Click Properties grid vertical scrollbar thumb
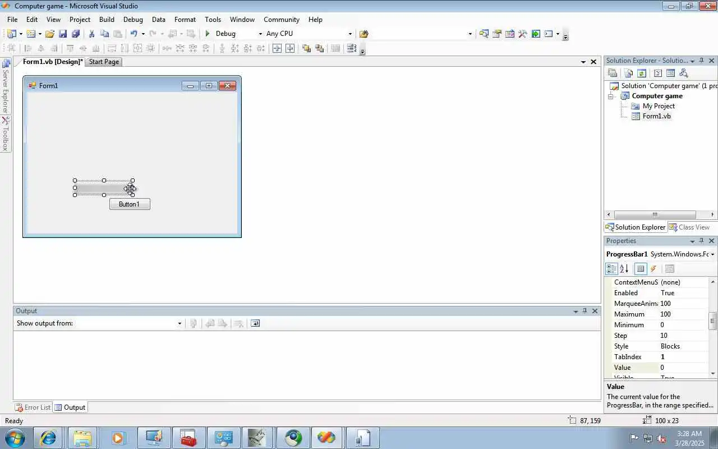This screenshot has height=449, width=718. pyautogui.click(x=713, y=320)
